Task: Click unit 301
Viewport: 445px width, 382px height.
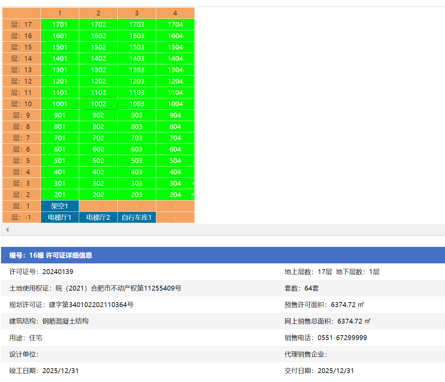Action: pos(60,183)
